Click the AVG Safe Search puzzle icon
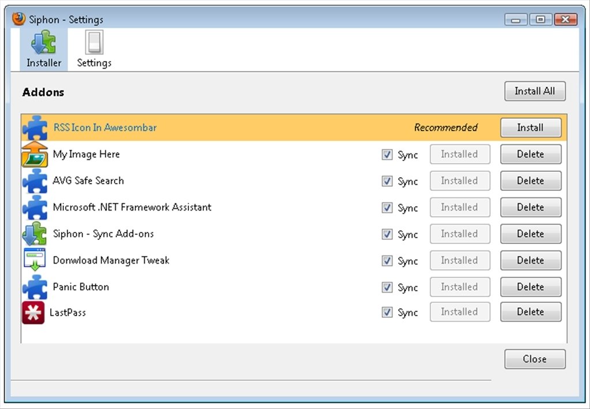Image resolution: width=590 pixels, height=409 pixels. (35, 181)
